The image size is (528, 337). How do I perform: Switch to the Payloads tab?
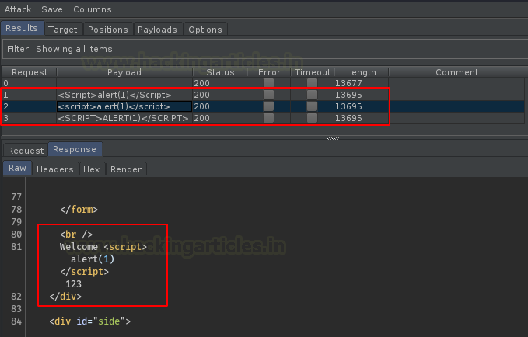point(157,30)
